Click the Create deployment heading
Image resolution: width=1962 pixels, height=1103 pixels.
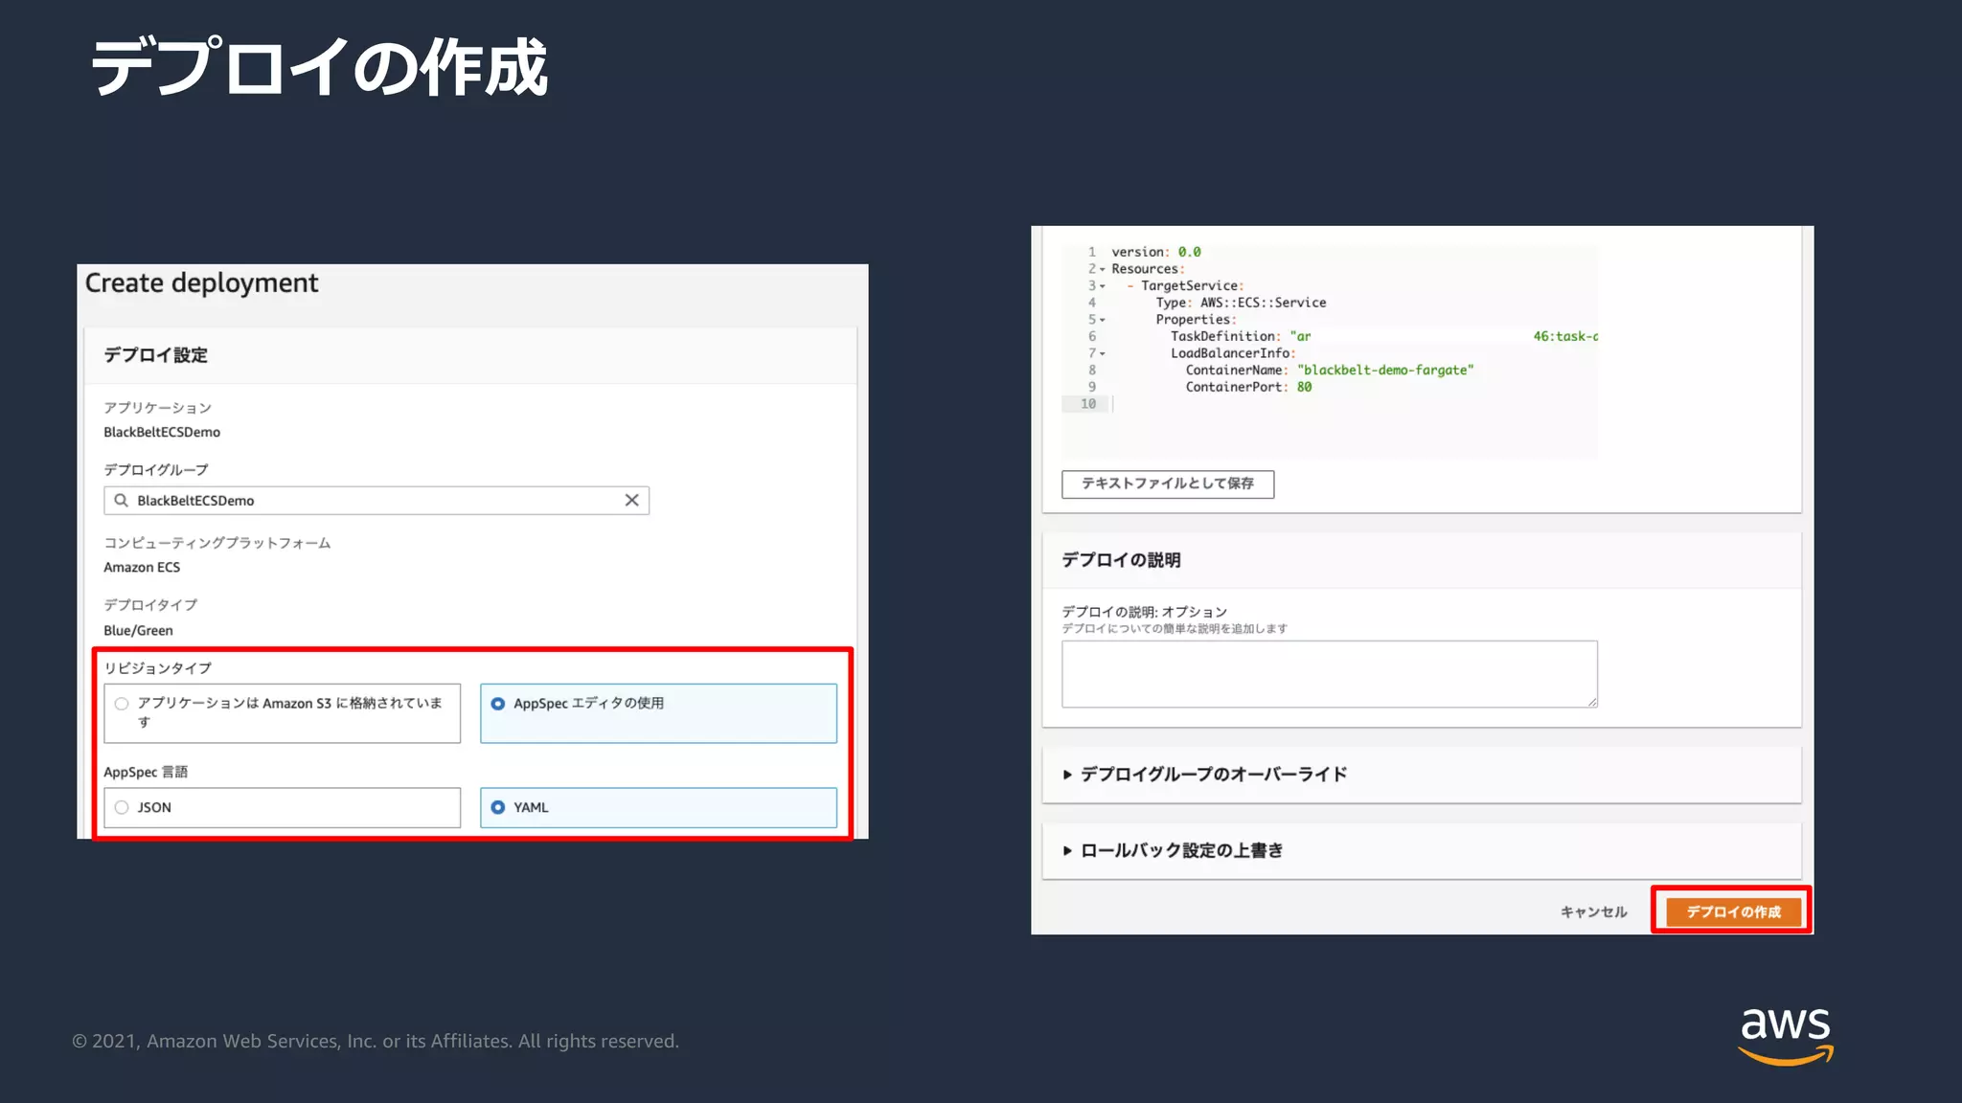pyautogui.click(x=201, y=283)
